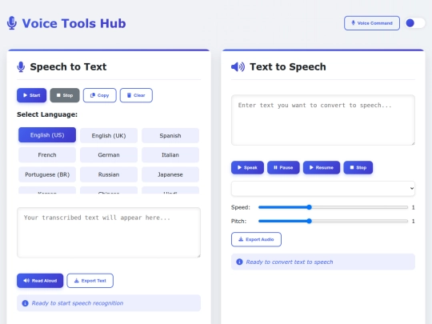The image size is (432, 324).
Task: Select Russian language option
Action: pos(109,174)
